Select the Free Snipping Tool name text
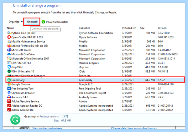Image resolution: width=188 pixels, height=132 pixels. [x=22, y=89]
